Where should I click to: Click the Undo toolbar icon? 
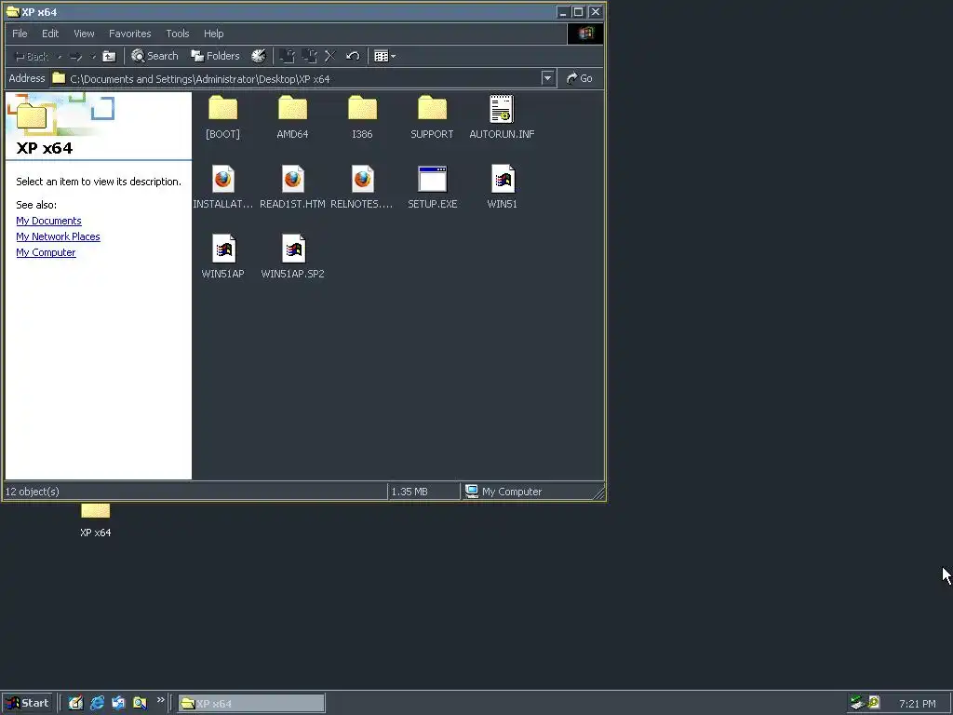pyautogui.click(x=353, y=57)
